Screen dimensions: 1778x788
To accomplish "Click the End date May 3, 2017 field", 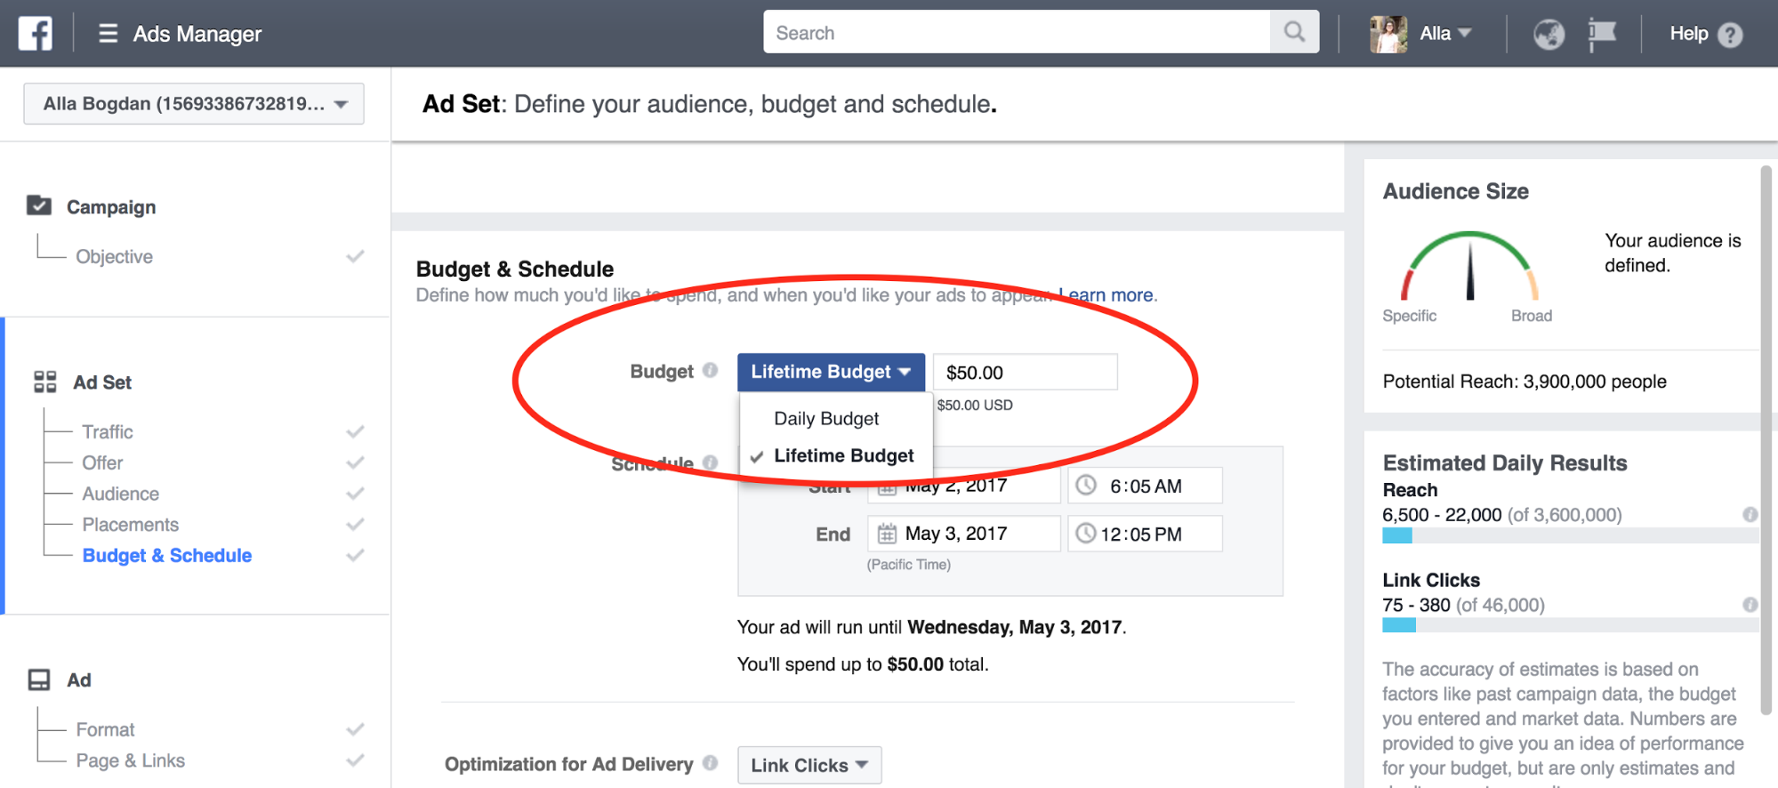I will (964, 534).
